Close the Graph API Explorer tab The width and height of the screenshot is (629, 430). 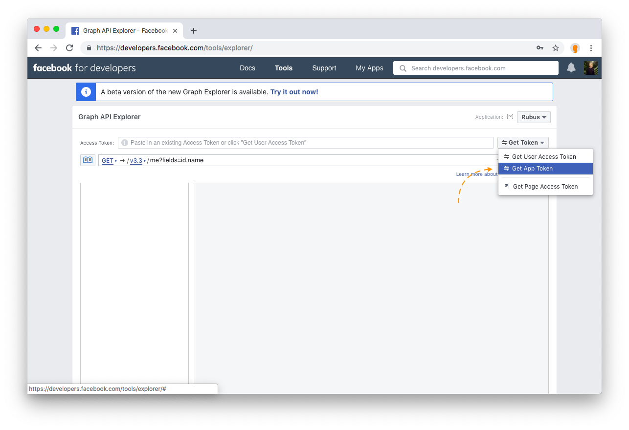(x=175, y=31)
